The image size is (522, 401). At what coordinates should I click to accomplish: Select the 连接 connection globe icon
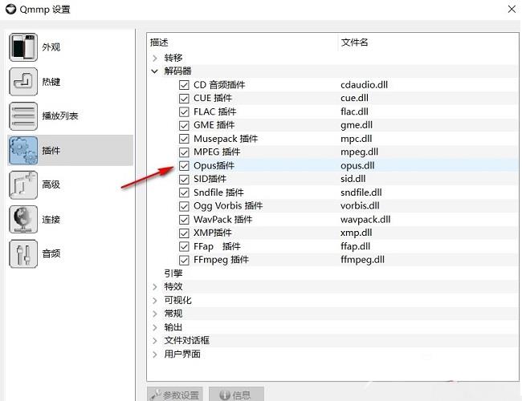click(23, 220)
